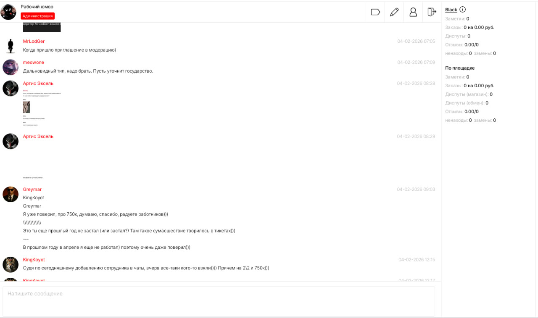This screenshot has width=538, height=318.
Task: Open Greymar's username link
Action: (32, 190)
